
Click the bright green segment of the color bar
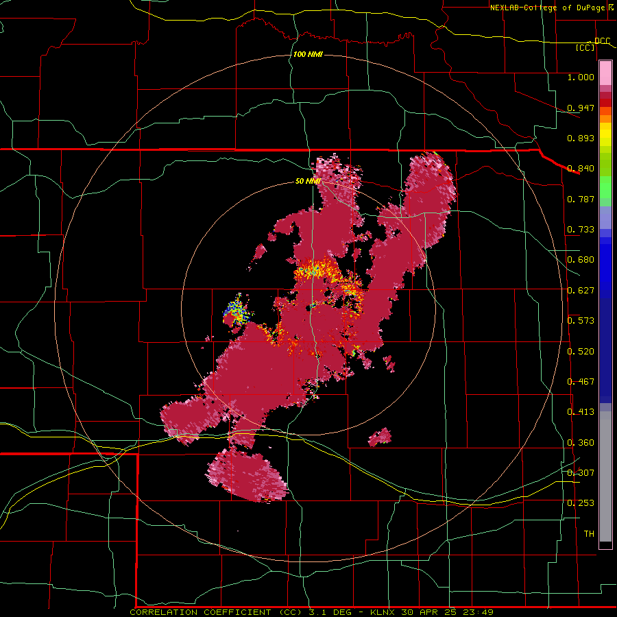pyautogui.click(x=605, y=187)
